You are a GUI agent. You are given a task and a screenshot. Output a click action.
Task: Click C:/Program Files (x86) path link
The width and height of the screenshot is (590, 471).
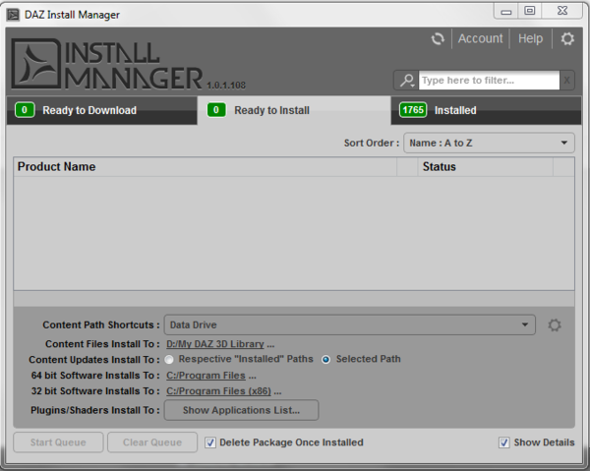click(x=218, y=391)
